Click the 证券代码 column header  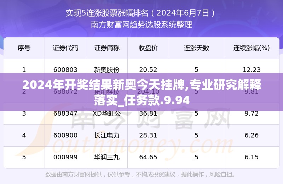(x=65, y=48)
